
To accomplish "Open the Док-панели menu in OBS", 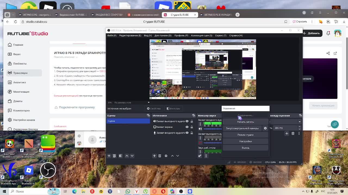I will 163,35.
